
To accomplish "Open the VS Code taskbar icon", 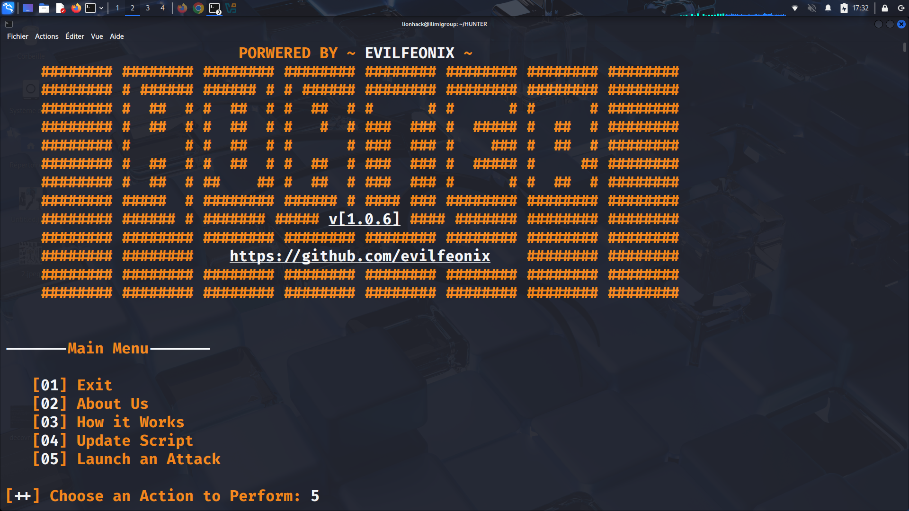I will (231, 8).
